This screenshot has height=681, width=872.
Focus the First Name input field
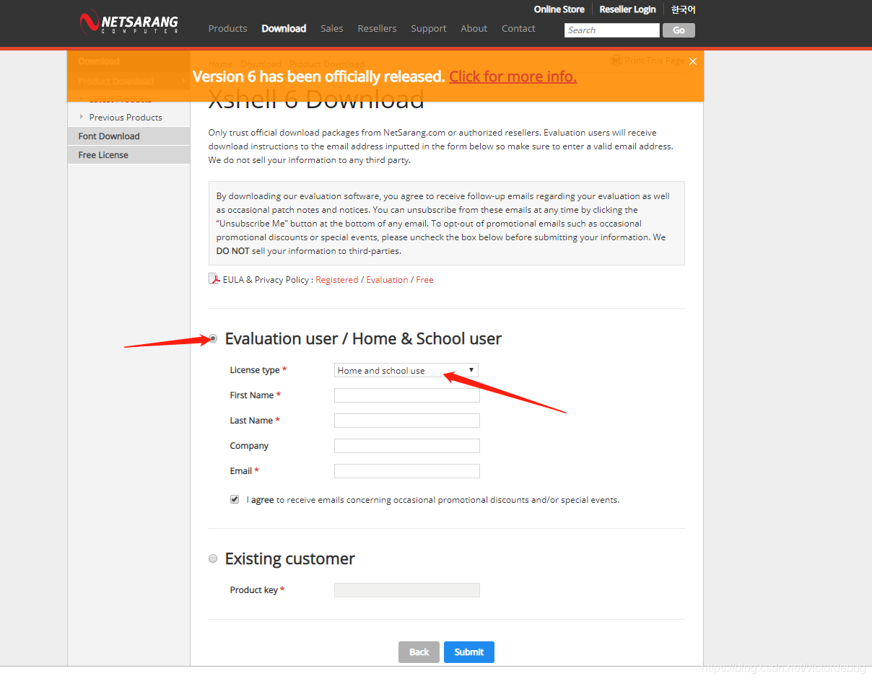click(x=407, y=395)
